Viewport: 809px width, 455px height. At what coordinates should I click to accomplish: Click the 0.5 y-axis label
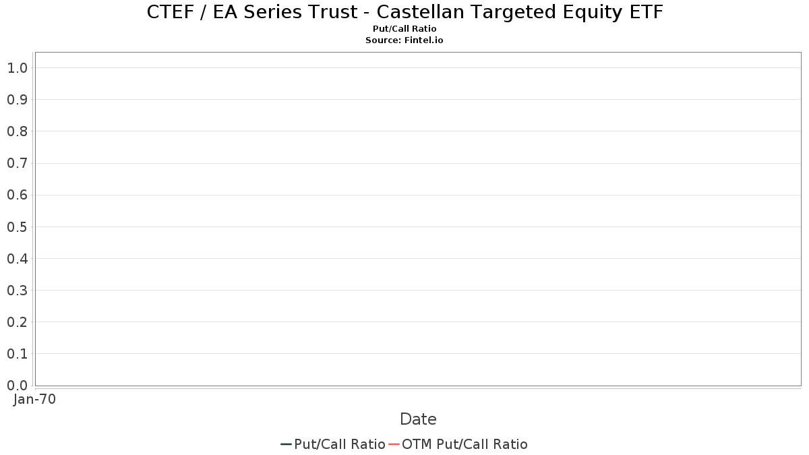[18, 226]
